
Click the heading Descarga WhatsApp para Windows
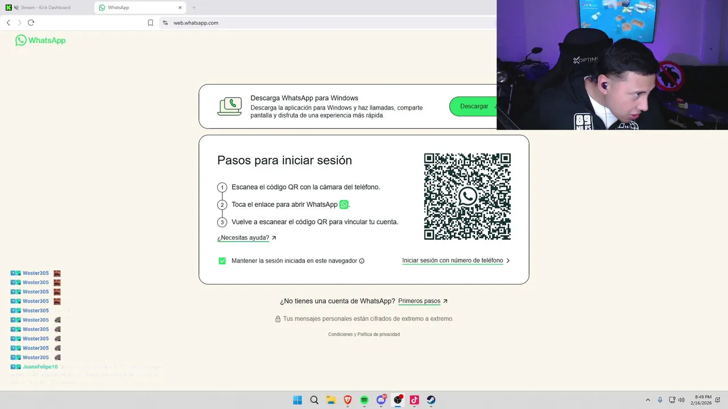point(304,98)
